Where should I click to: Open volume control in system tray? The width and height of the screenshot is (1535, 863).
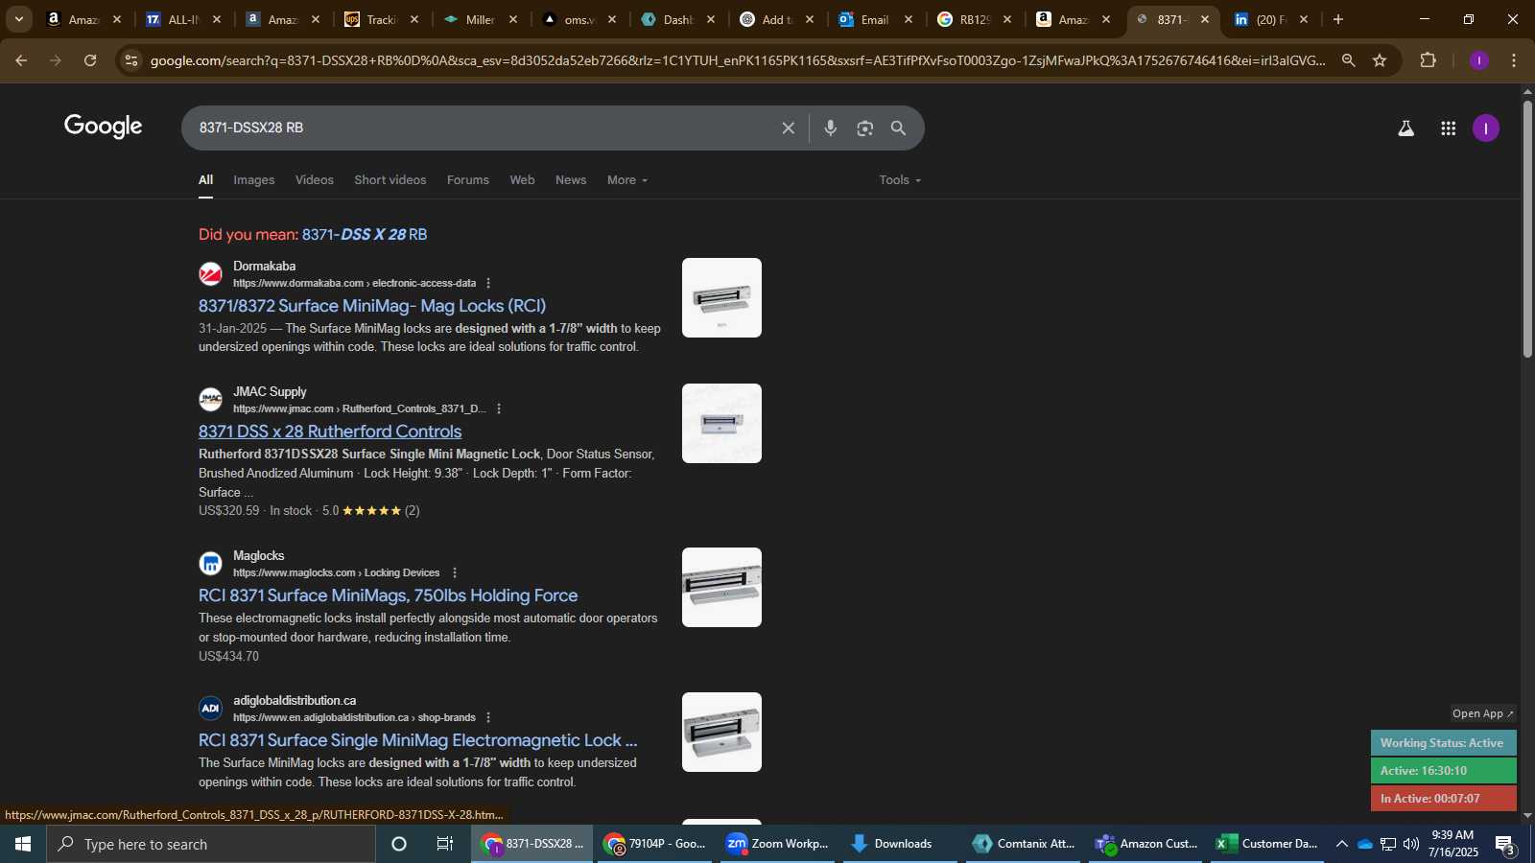[x=1410, y=844]
